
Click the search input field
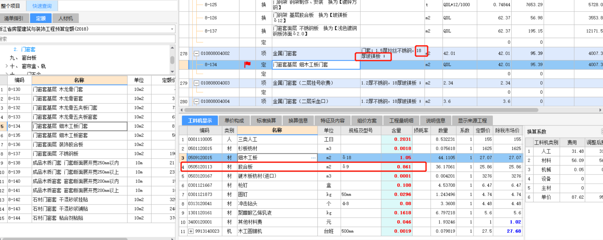point(88,39)
